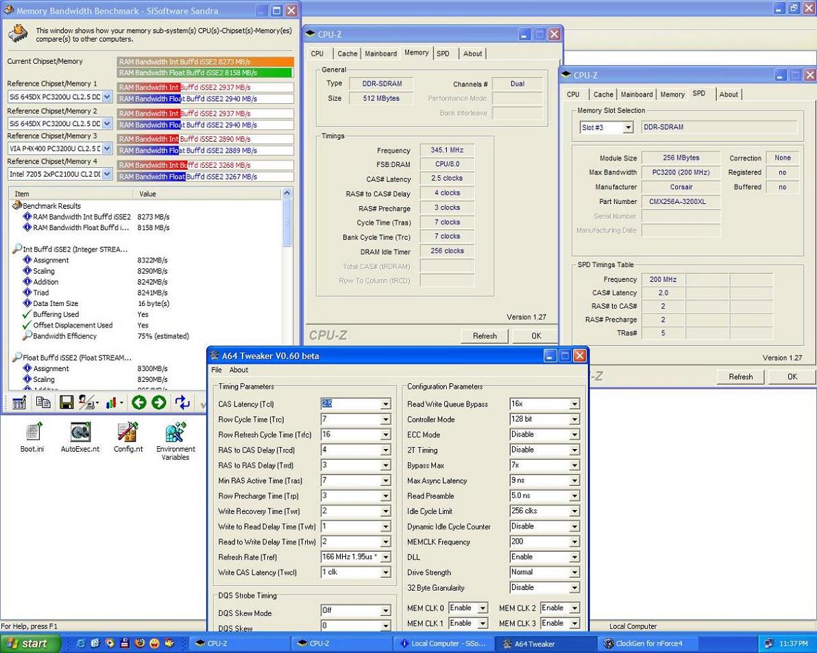Open the DQS Skew Mode dropdown
817x653 pixels.
pos(385,611)
